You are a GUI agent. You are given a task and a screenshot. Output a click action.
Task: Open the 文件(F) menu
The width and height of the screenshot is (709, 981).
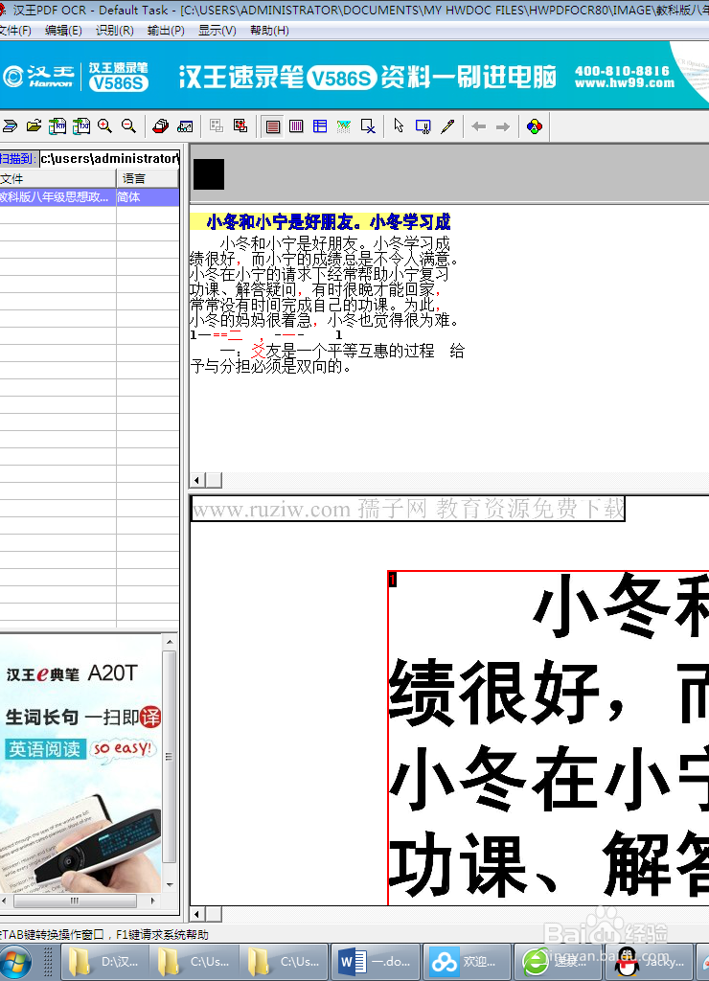tap(15, 31)
